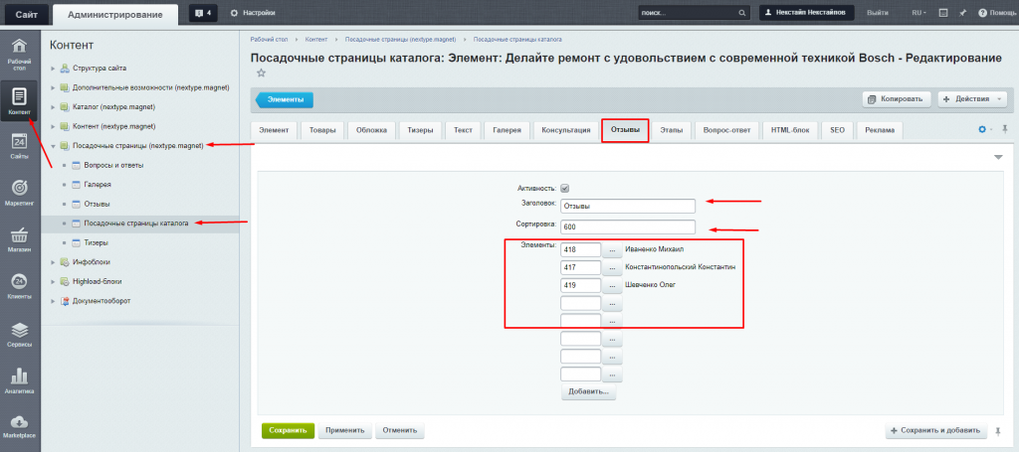Switch to the Тизеры tab
This screenshot has width=1019, height=452.
point(420,130)
